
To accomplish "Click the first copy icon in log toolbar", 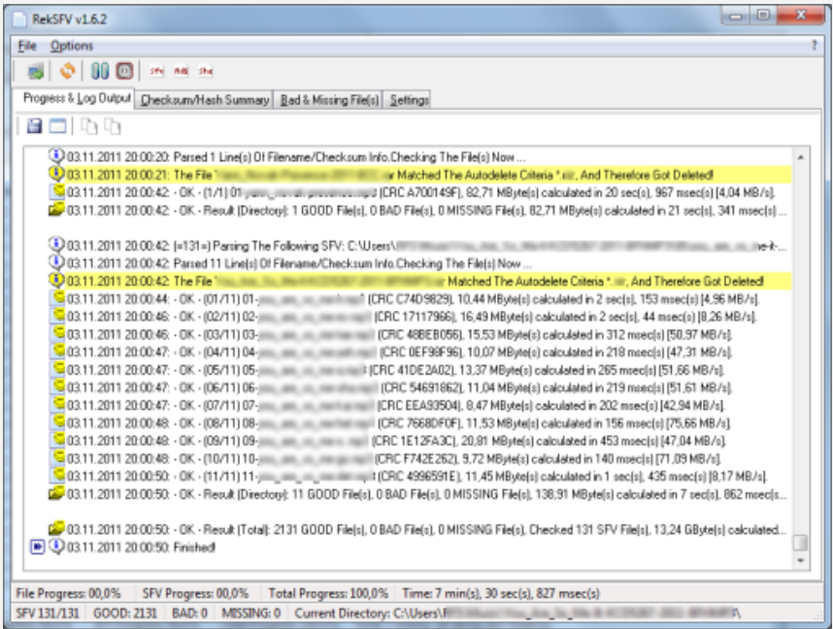I will [90, 126].
